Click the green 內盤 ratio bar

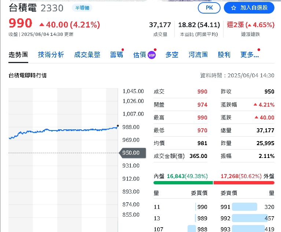pos(183,183)
